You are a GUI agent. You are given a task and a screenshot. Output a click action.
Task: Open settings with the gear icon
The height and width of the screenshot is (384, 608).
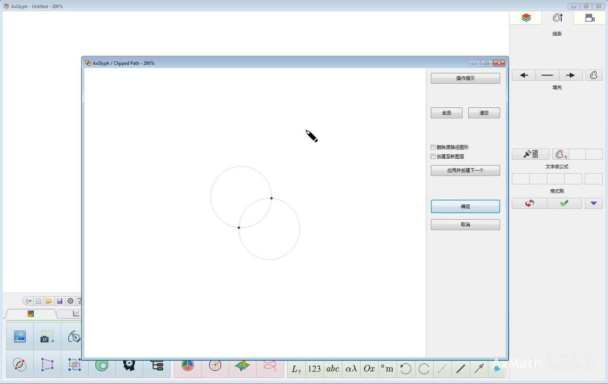(70, 301)
